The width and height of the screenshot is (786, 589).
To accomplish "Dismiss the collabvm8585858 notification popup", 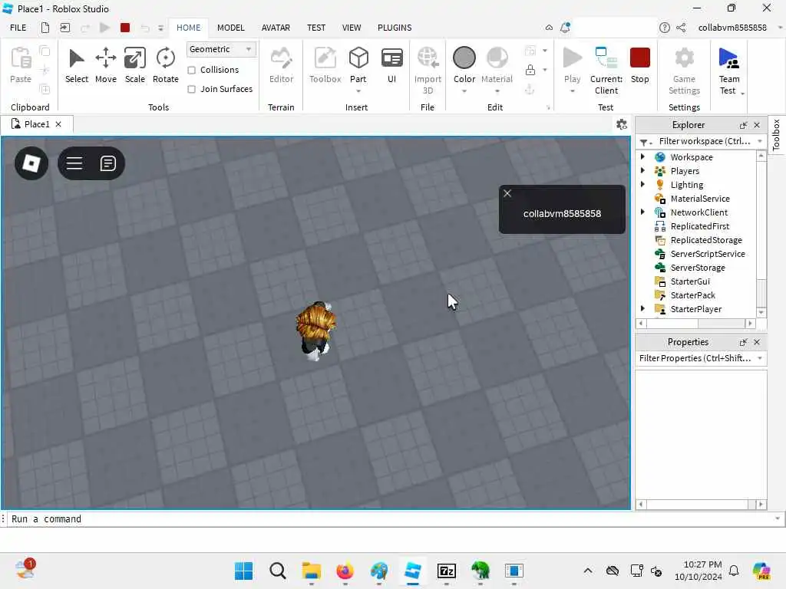I will 507,193.
